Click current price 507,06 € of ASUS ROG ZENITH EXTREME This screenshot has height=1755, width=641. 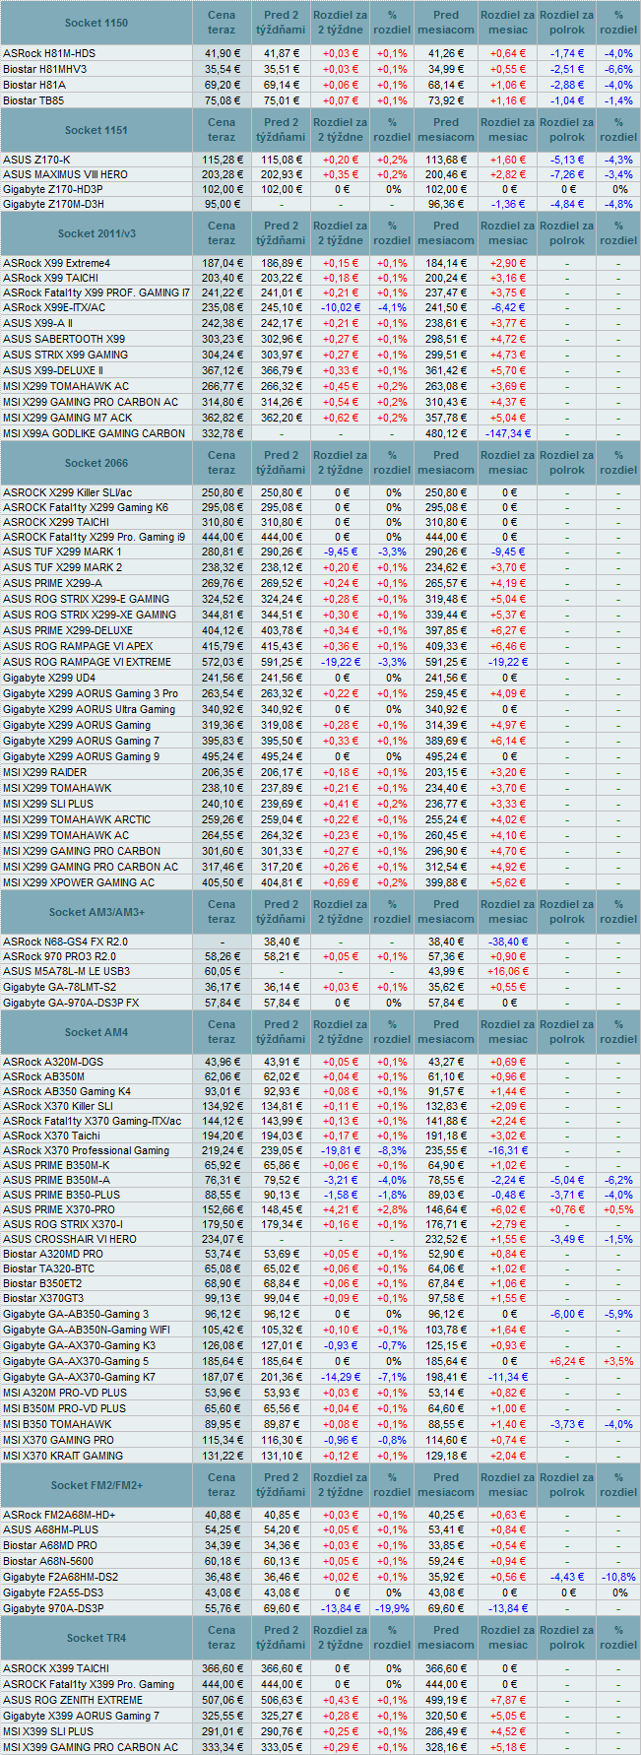pos(222,1700)
